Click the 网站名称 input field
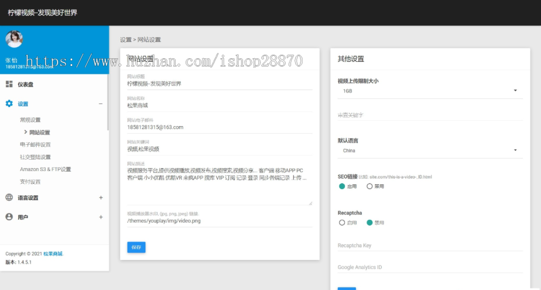The height and width of the screenshot is (290, 541). click(220, 106)
